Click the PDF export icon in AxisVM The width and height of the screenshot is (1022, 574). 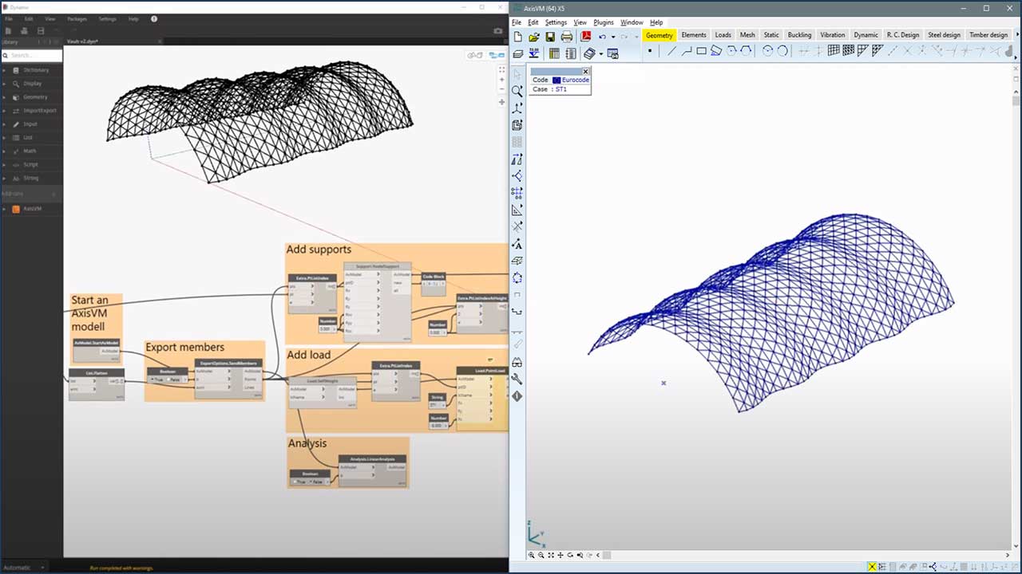click(585, 37)
